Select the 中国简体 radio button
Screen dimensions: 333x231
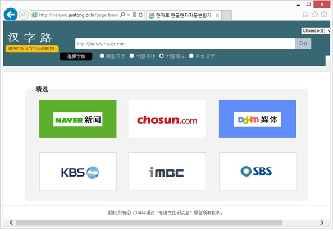tap(161, 56)
